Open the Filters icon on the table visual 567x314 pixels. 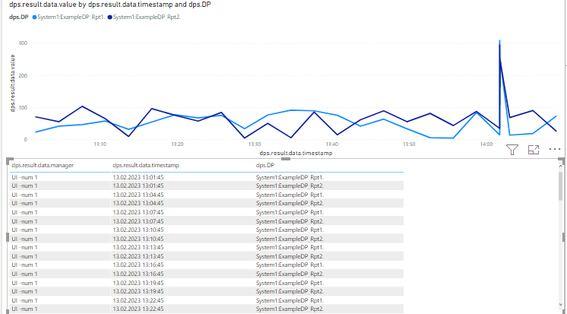click(512, 150)
